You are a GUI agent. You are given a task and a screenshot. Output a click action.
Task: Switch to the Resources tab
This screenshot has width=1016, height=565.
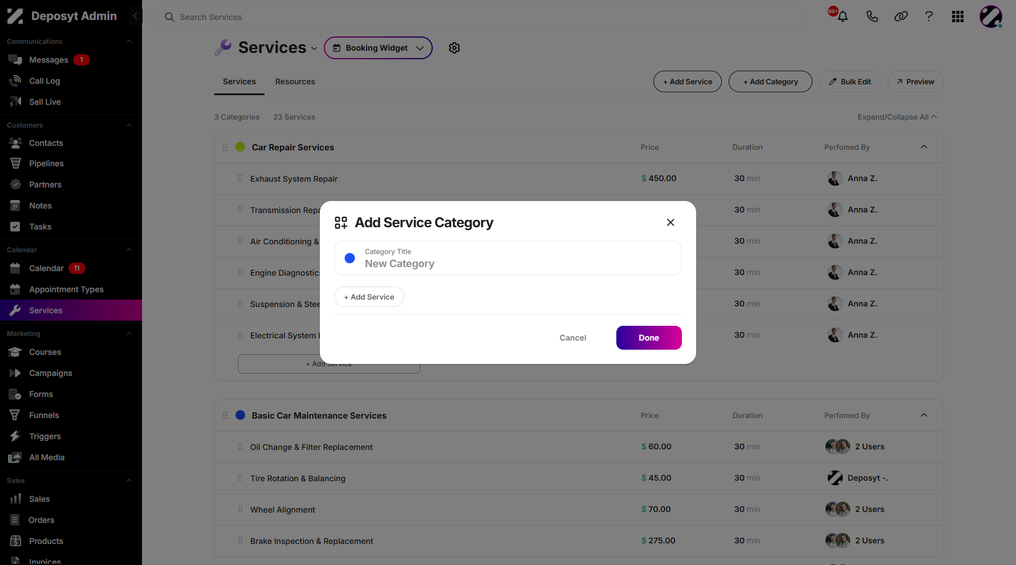tap(295, 81)
